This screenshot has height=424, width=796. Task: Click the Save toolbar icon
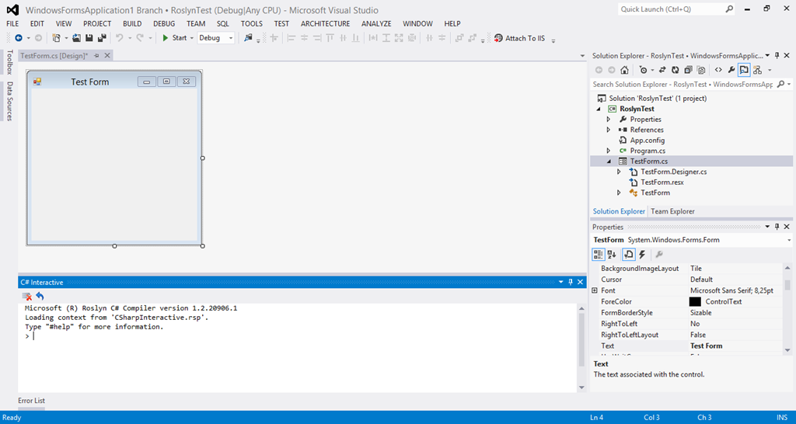89,37
